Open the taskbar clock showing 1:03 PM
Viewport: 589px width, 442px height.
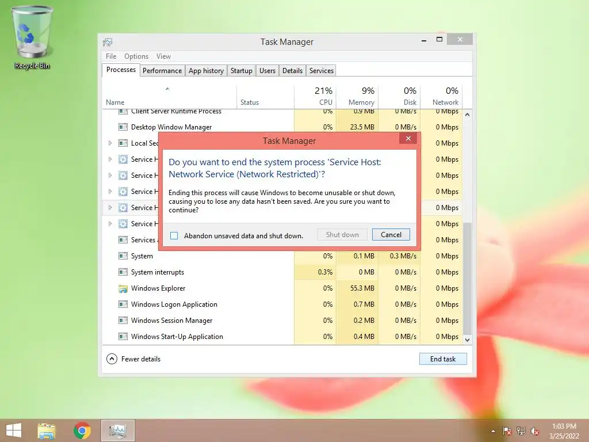pos(564,431)
